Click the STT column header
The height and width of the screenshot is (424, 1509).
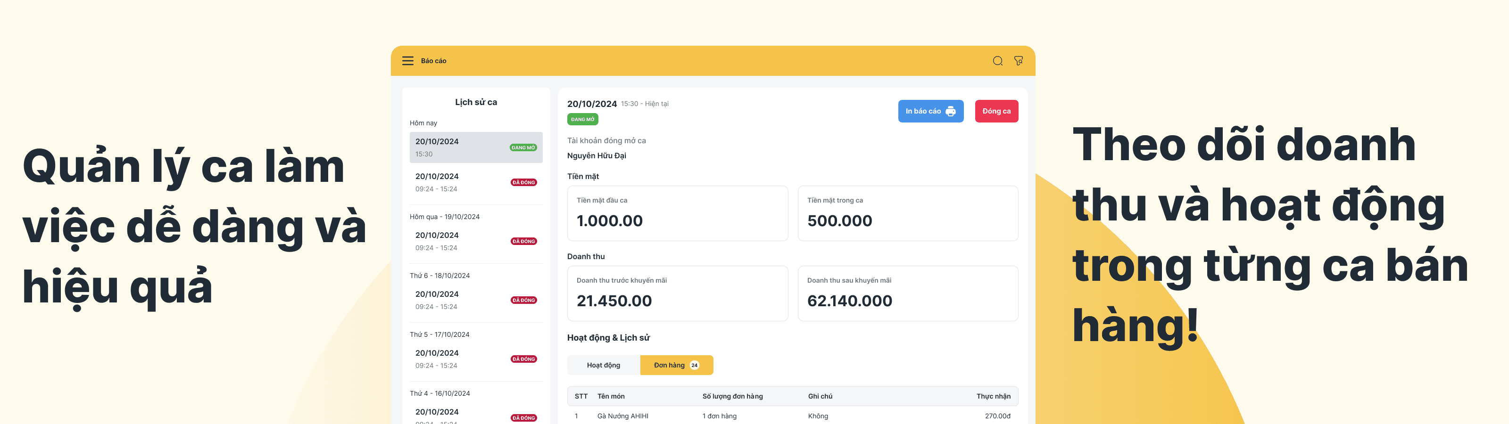pyautogui.click(x=580, y=397)
